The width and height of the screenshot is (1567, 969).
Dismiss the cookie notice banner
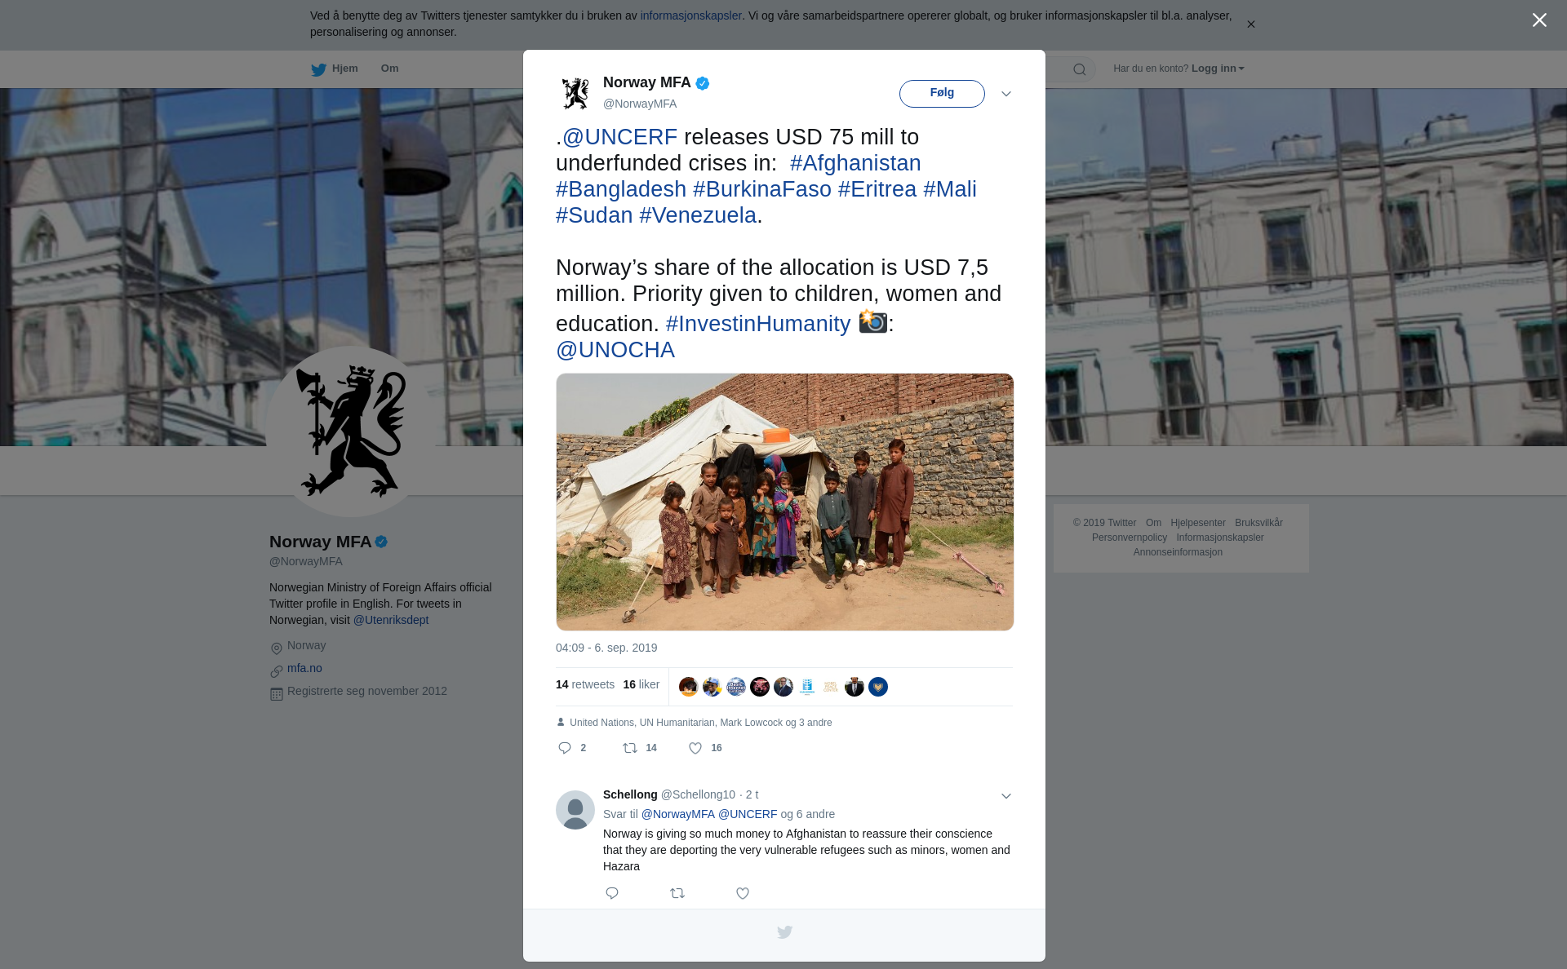[x=1250, y=24]
